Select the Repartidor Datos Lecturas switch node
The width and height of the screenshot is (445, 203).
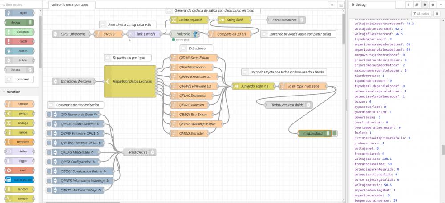click(x=130, y=82)
